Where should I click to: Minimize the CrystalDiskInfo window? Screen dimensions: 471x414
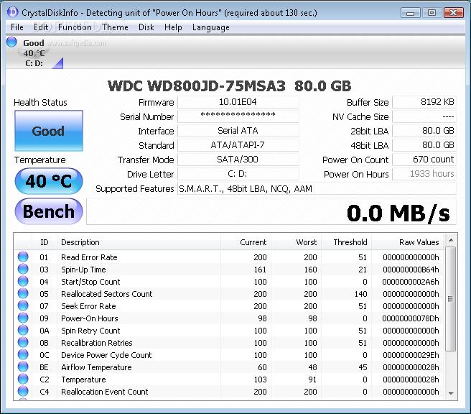410,13
